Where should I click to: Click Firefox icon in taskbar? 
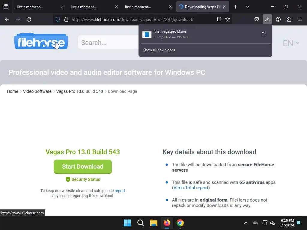[167, 223]
